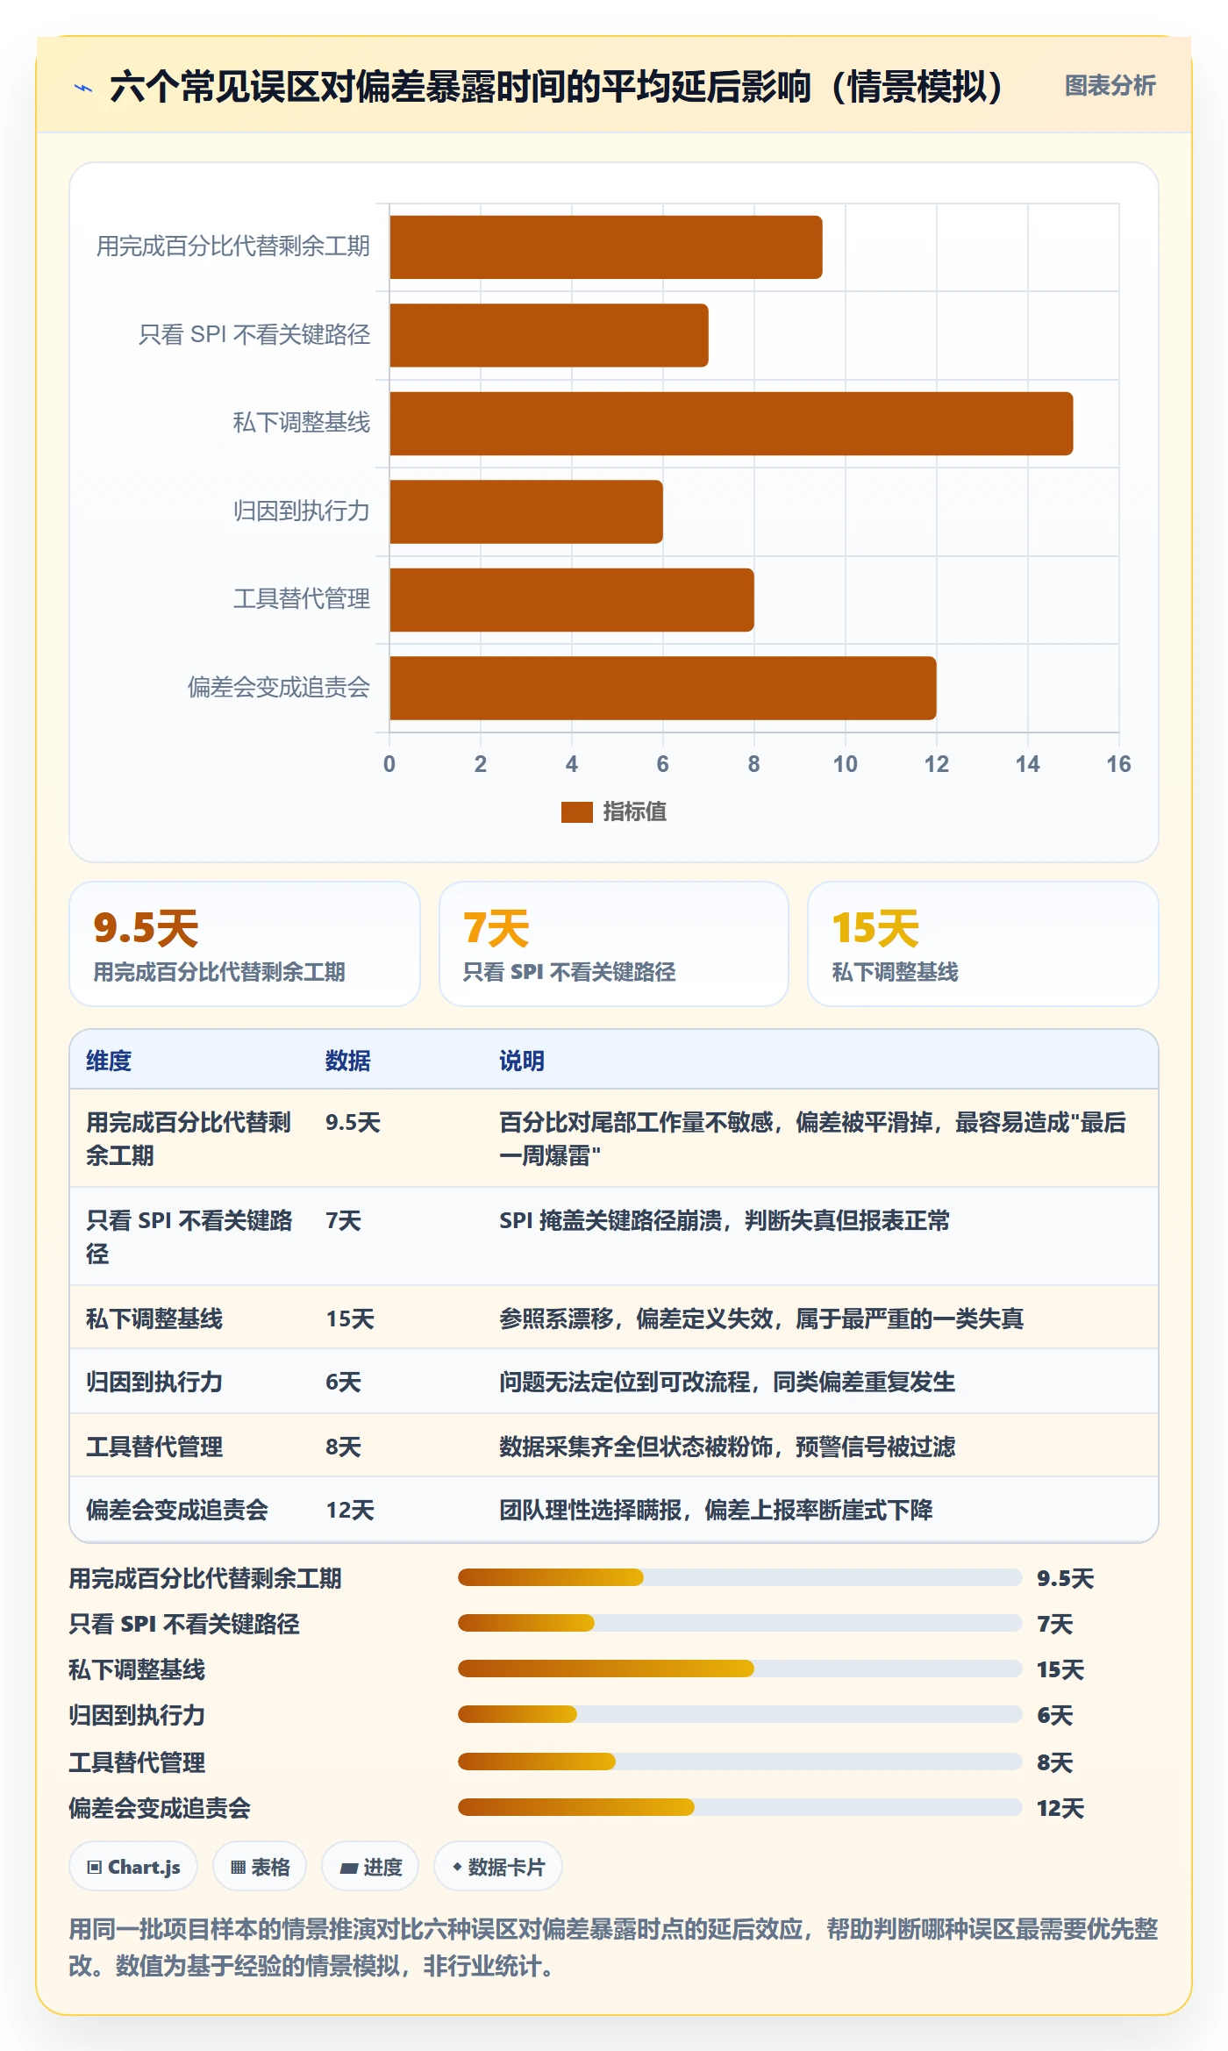Click the 说明 column header
This screenshot has width=1228, height=2051.
click(x=522, y=1061)
